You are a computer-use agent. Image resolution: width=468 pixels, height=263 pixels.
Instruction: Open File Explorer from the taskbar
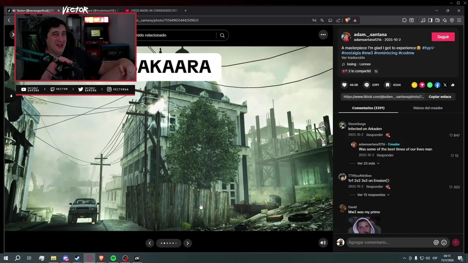pos(53,258)
